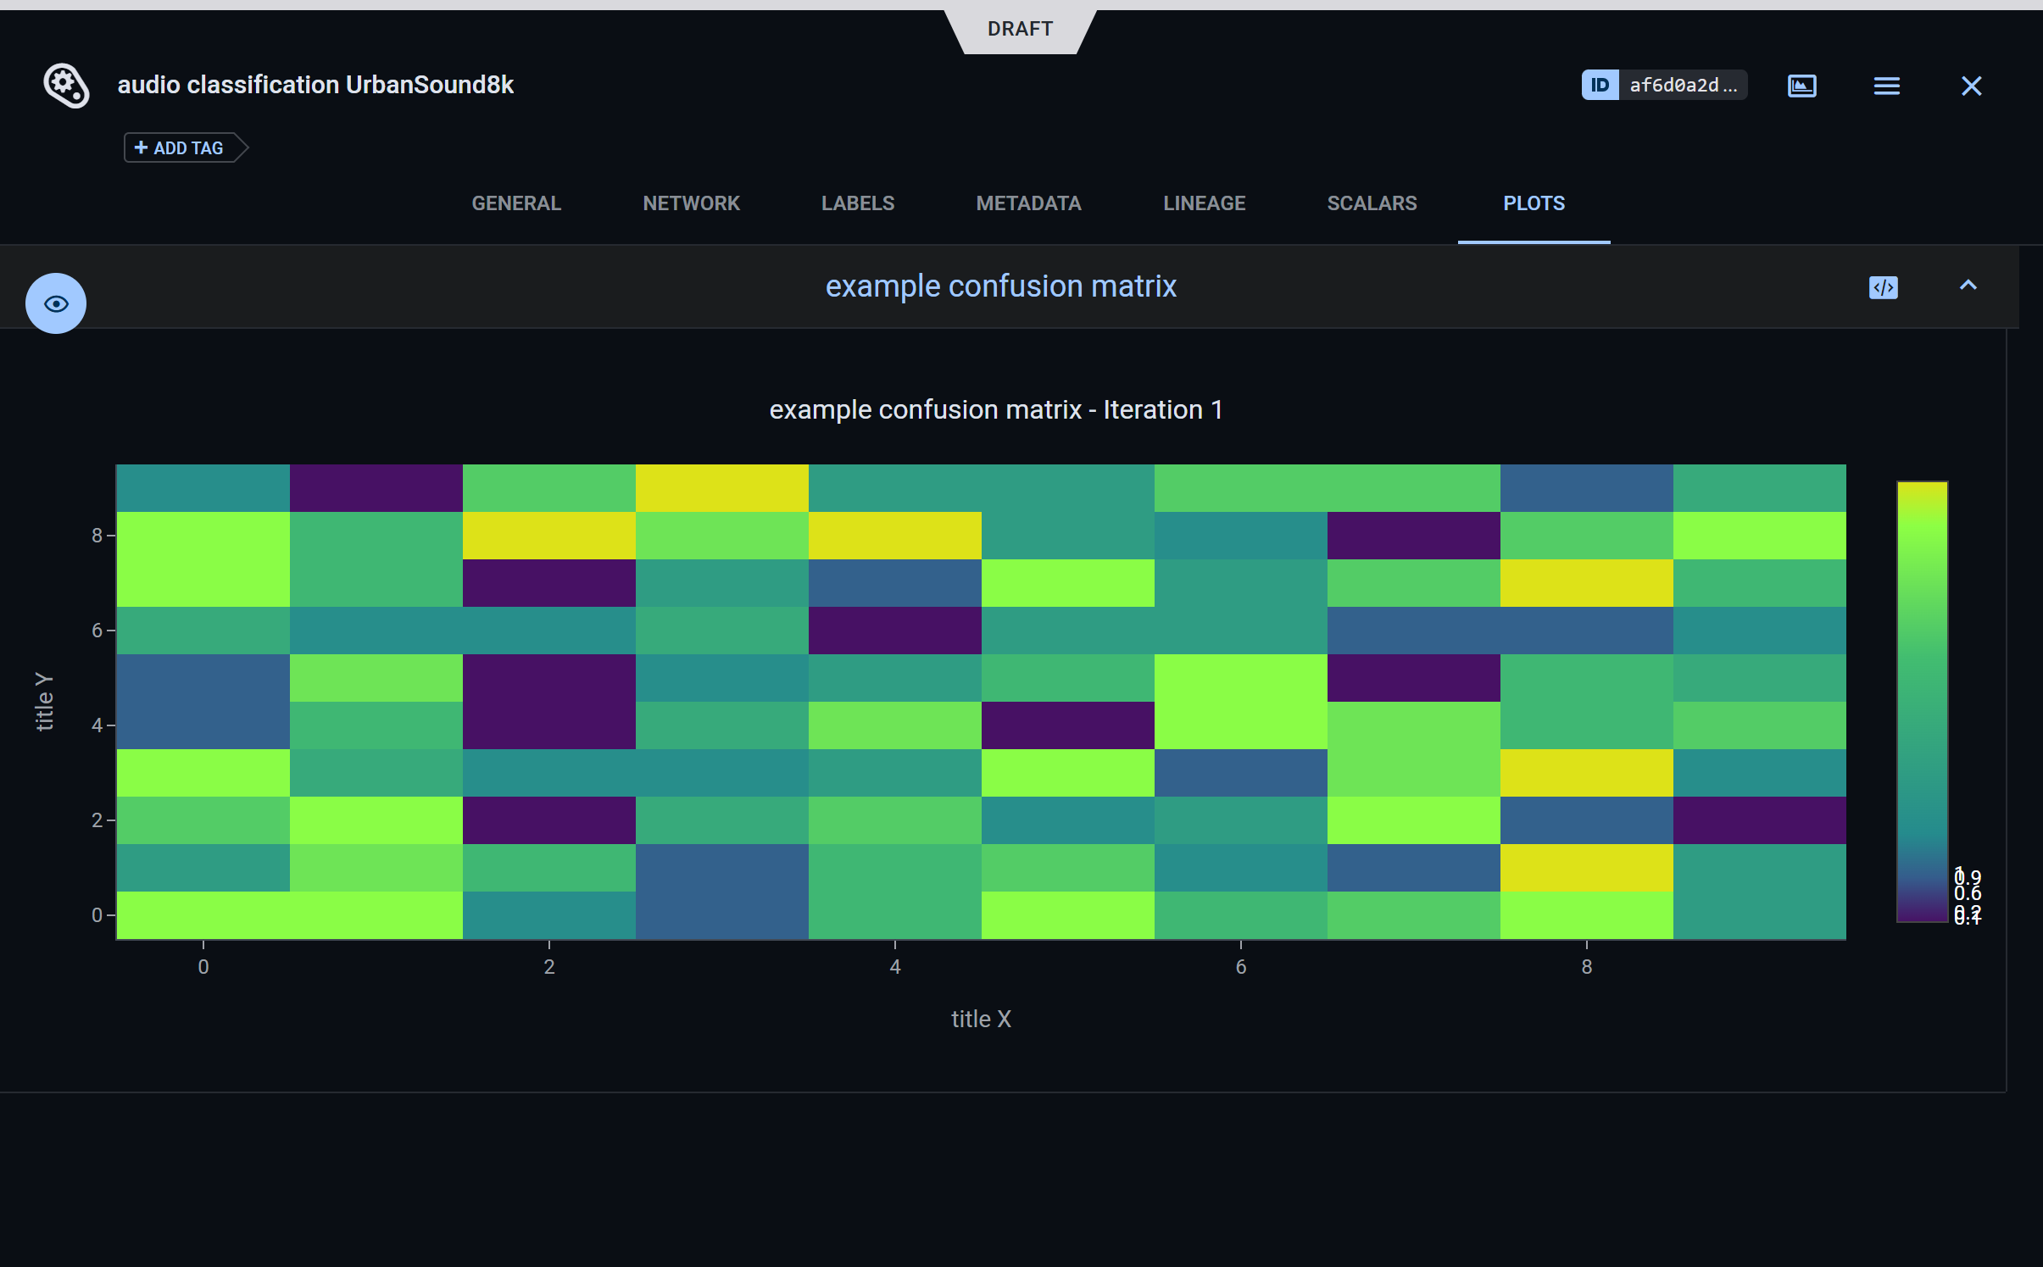The image size is (2043, 1267).
Task: Toggle the eye visibility button
Action: coord(56,303)
